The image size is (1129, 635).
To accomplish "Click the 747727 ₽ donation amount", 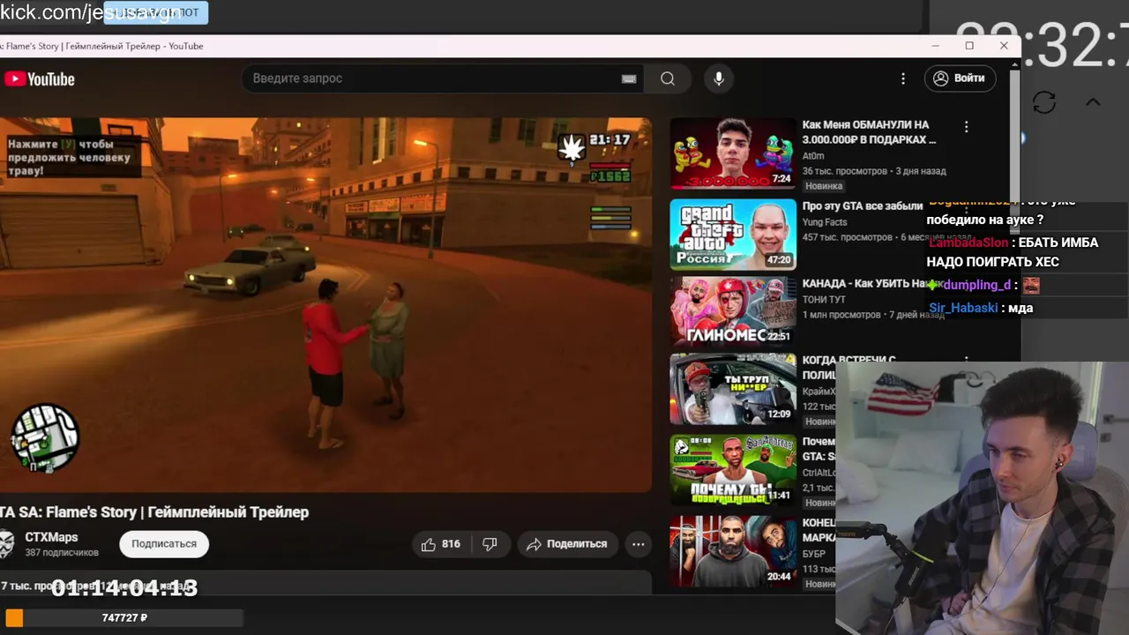I will pyautogui.click(x=124, y=618).
